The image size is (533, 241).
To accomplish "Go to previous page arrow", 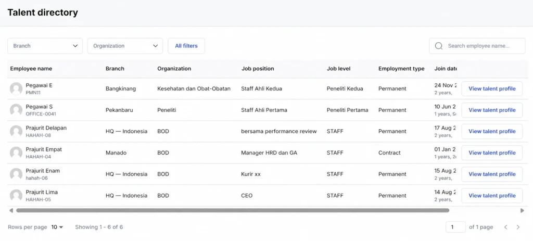I will pyautogui.click(x=506, y=227).
